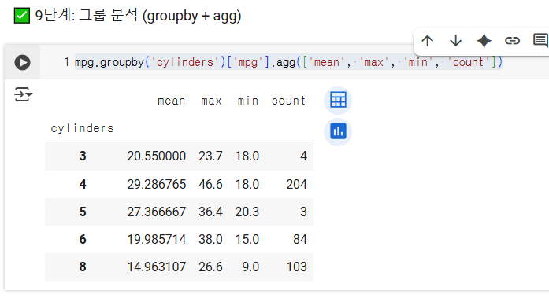Open Gemini AI sparkle tool
The width and height of the screenshot is (549, 298).
click(x=484, y=41)
